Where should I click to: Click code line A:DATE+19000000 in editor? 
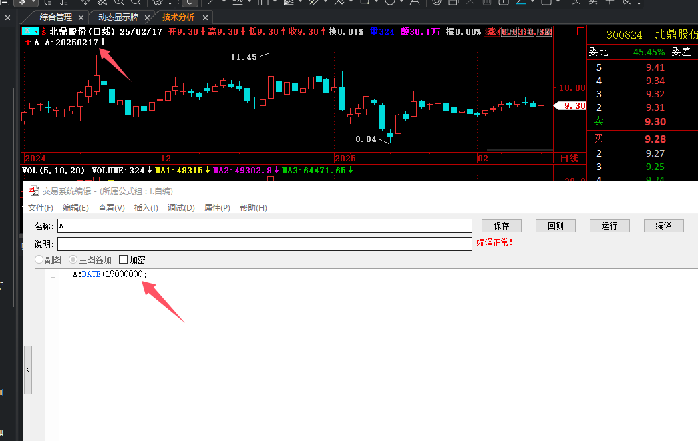110,274
